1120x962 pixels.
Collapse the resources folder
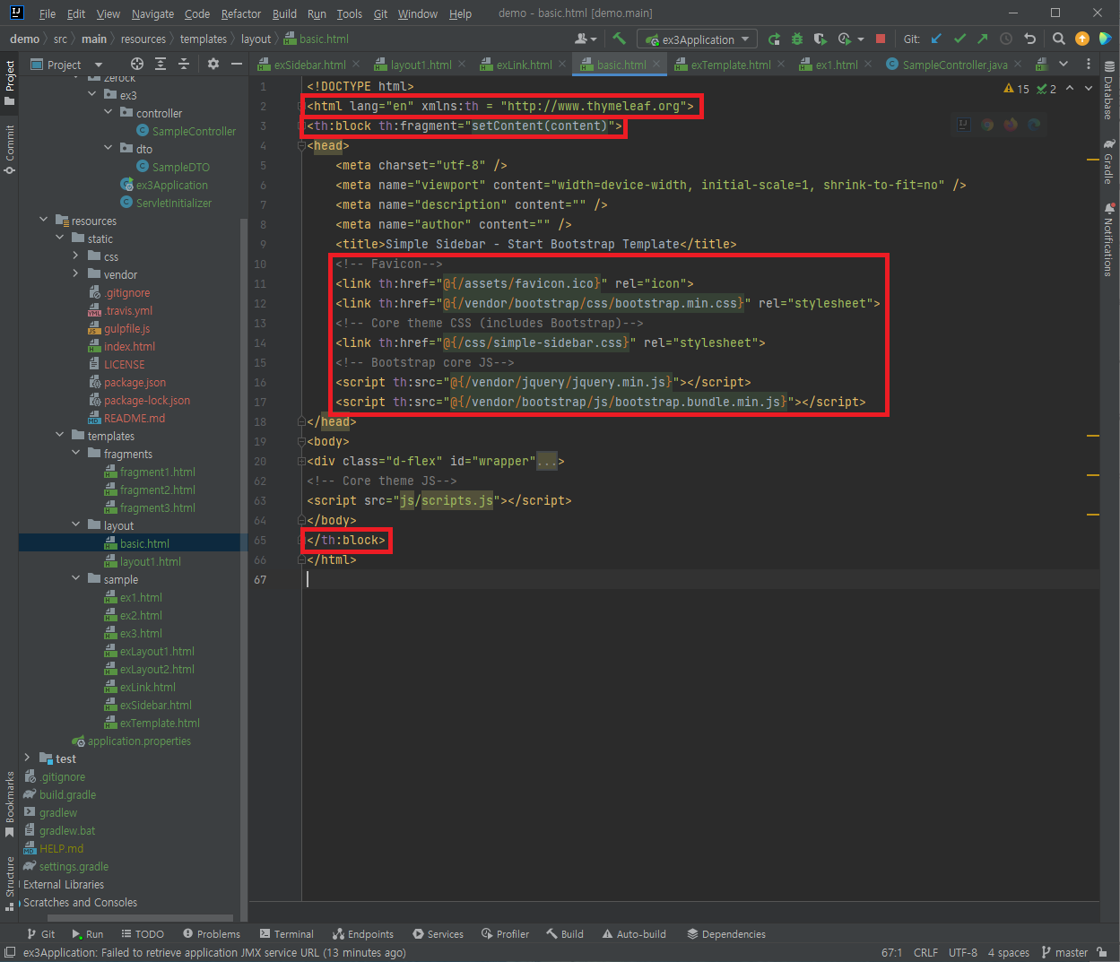tap(43, 220)
